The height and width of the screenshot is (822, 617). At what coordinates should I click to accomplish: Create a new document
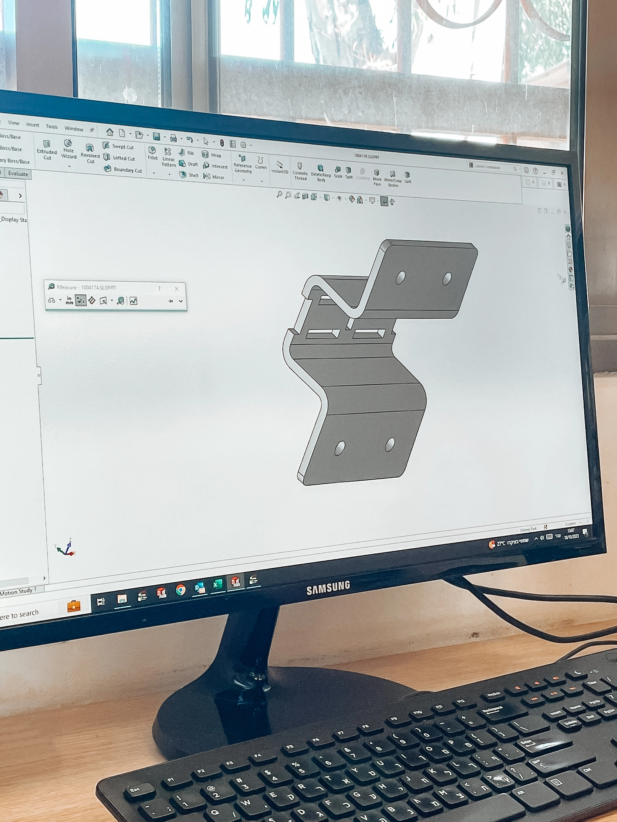coord(122,133)
